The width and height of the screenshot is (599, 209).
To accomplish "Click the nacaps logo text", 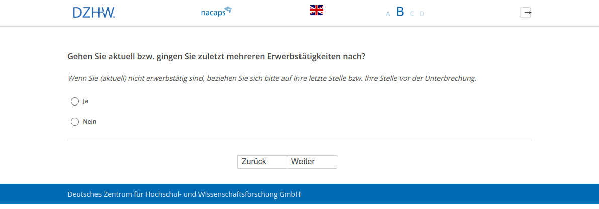I will tap(212, 13).
